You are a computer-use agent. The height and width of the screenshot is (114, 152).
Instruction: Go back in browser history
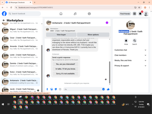tap(3, 8)
